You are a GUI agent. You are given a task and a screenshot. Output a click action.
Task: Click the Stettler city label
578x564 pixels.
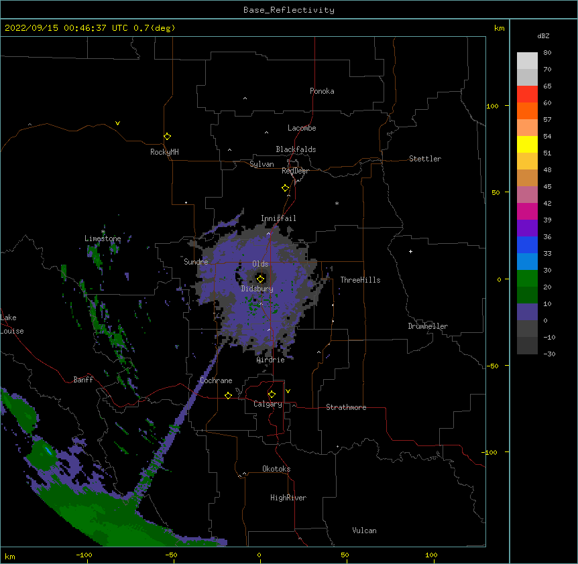(x=425, y=159)
